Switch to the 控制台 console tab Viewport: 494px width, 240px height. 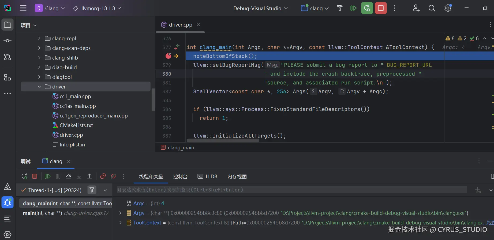tap(180, 176)
